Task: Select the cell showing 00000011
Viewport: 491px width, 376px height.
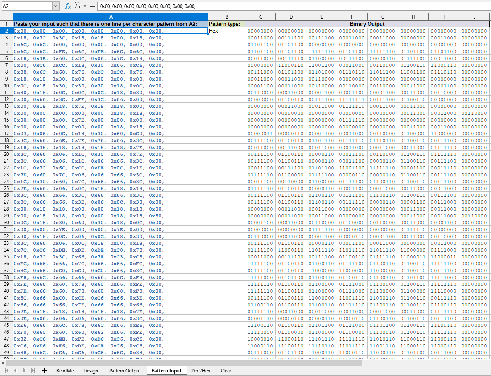Action: click(x=261, y=133)
